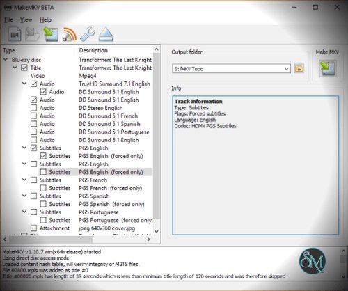This screenshot has width=348, height=291.
Task: Collapse the second PGS English subtitles expander
Action: click(24, 164)
